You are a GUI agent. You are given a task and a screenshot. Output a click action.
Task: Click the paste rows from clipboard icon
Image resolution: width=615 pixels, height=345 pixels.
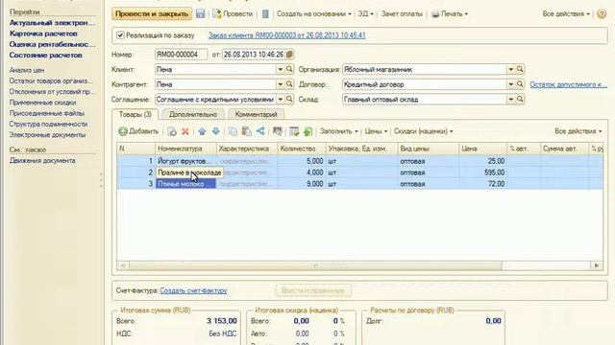click(246, 131)
